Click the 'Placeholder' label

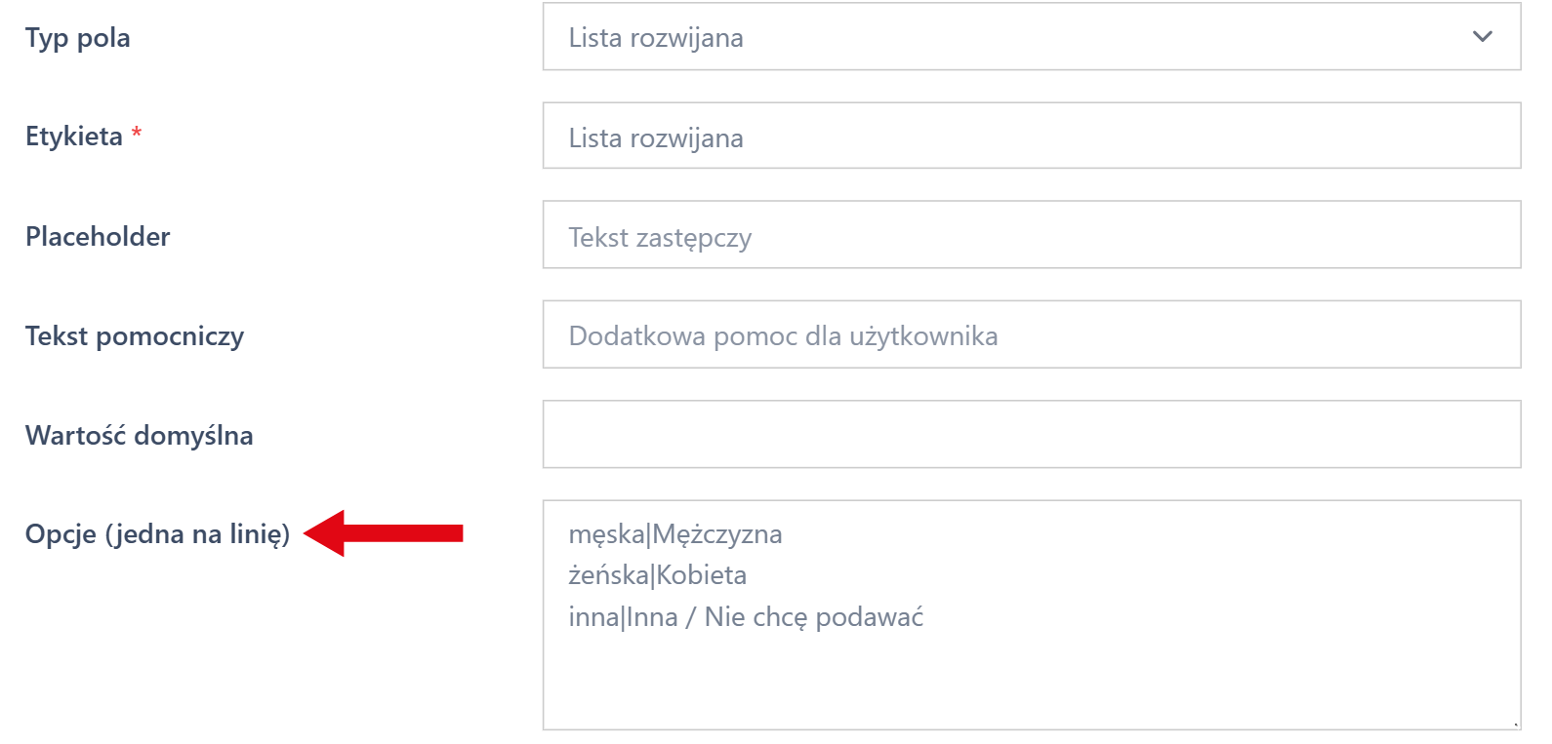pyautogui.click(x=98, y=236)
